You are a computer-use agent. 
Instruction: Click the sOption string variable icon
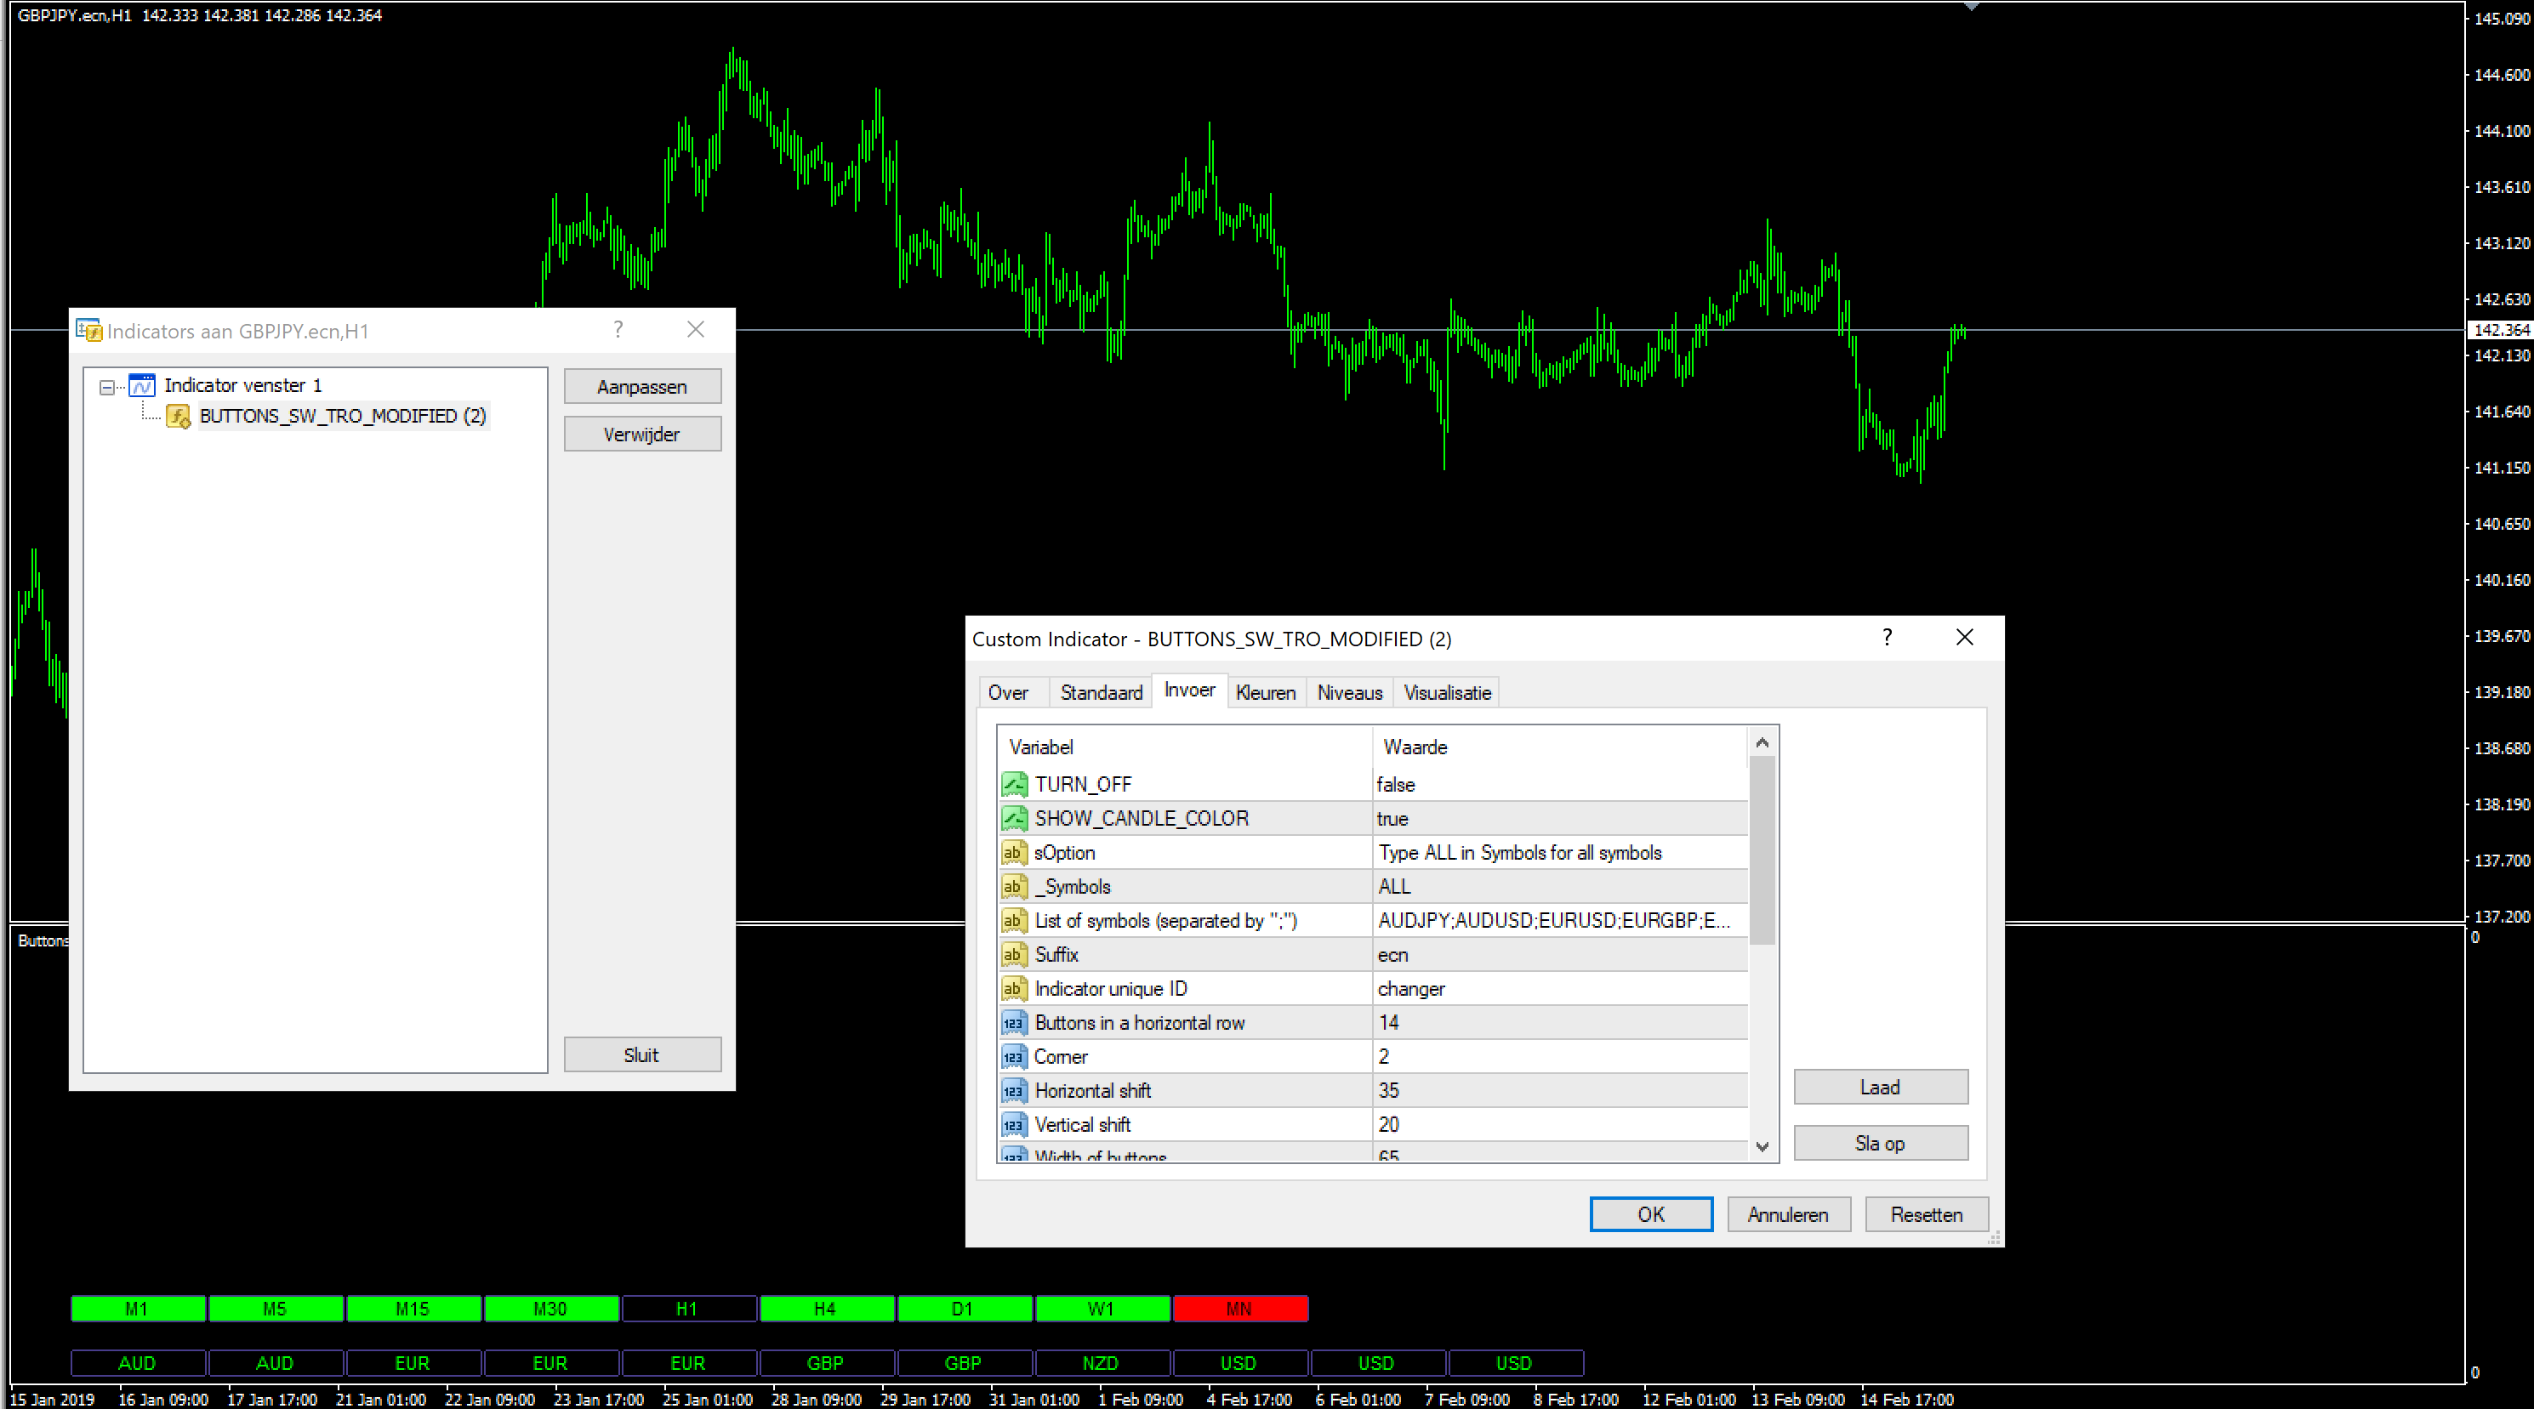pos(1013,853)
